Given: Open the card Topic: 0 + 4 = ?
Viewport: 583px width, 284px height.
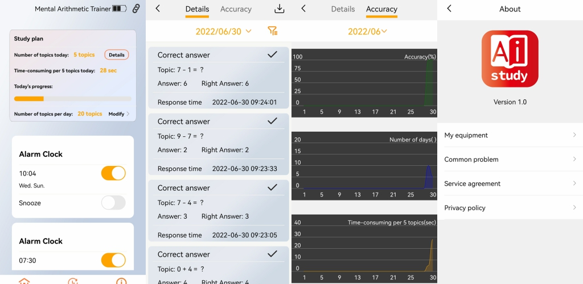Looking at the screenshot, I should [219, 265].
